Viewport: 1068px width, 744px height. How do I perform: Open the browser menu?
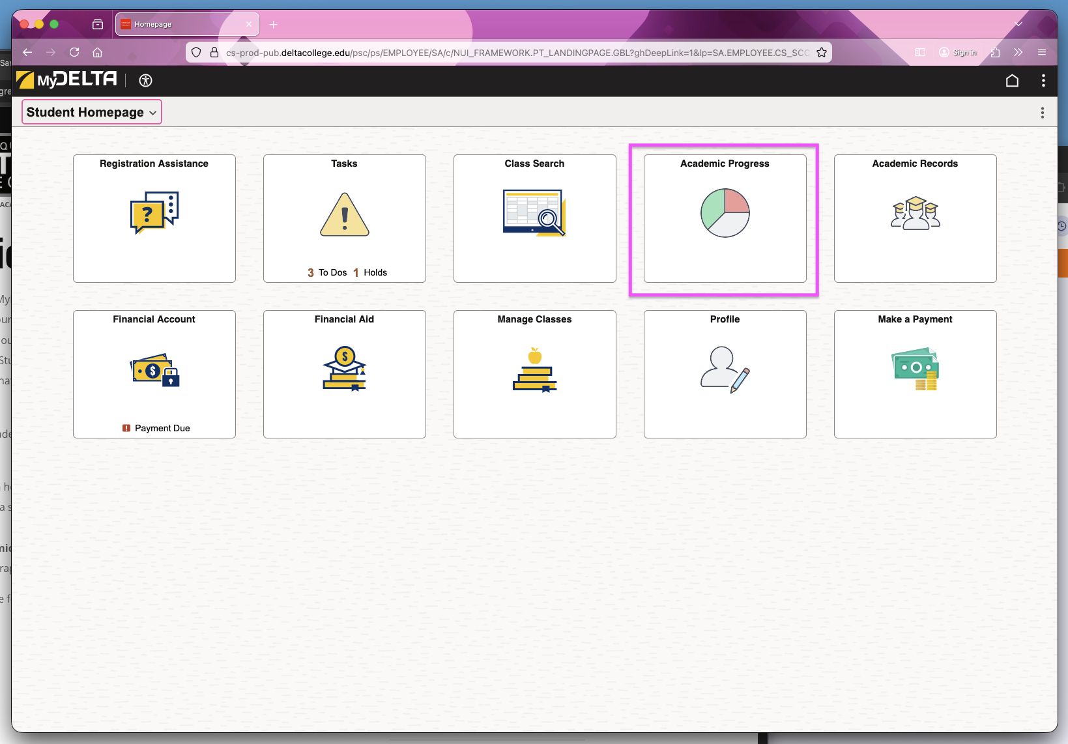tap(1041, 52)
